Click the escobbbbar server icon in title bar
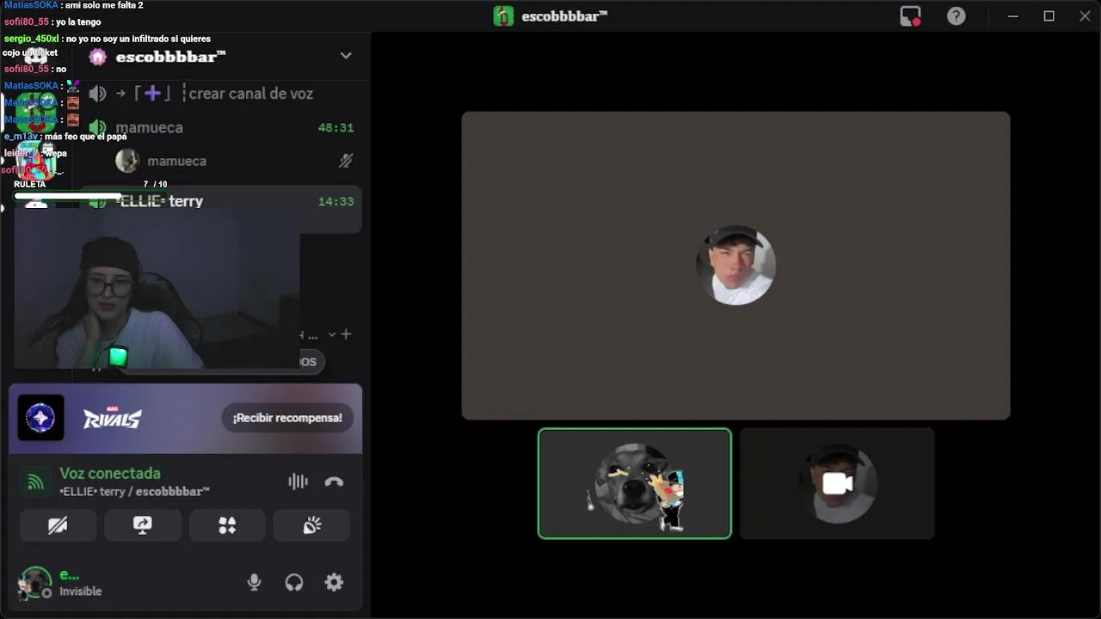Viewport: 1101px width, 619px height. click(503, 16)
